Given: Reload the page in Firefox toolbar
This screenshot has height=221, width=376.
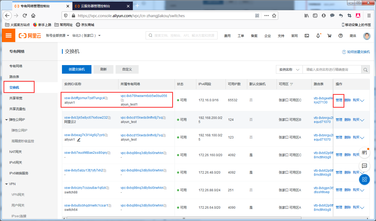Looking at the screenshot, I should click(x=25, y=16).
